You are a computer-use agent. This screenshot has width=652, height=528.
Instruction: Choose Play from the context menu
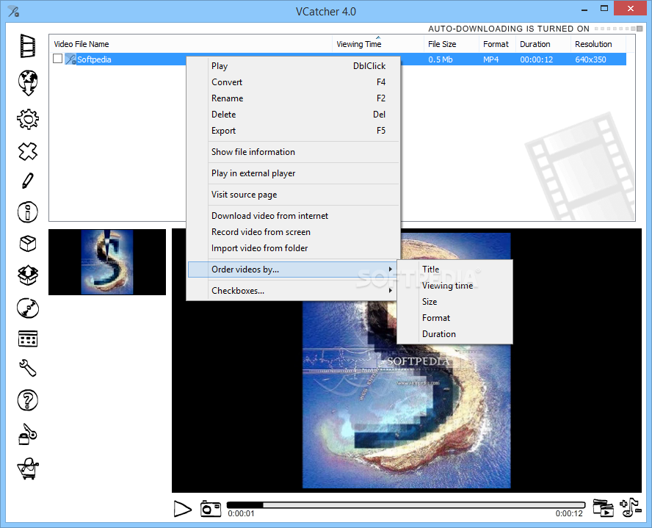coord(292,66)
